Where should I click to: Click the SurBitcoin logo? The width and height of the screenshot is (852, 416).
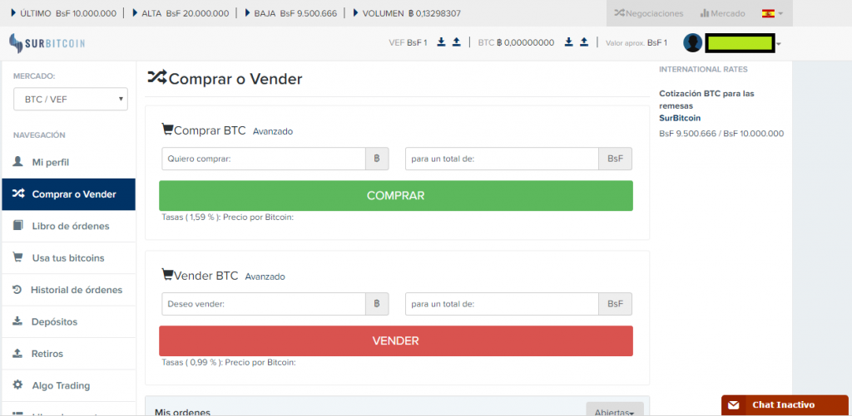click(47, 43)
